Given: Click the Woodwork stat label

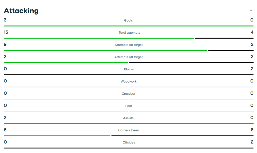Looking at the screenshot, I should [128, 82].
